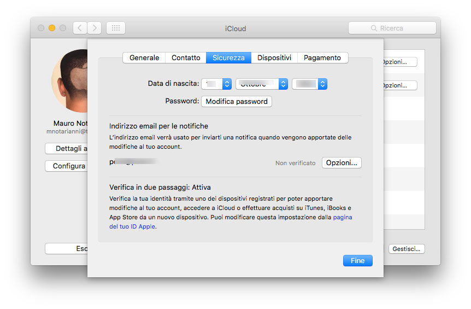This screenshot has height=309, width=471.
Task: Click the Modifica password button
Action: (237, 101)
